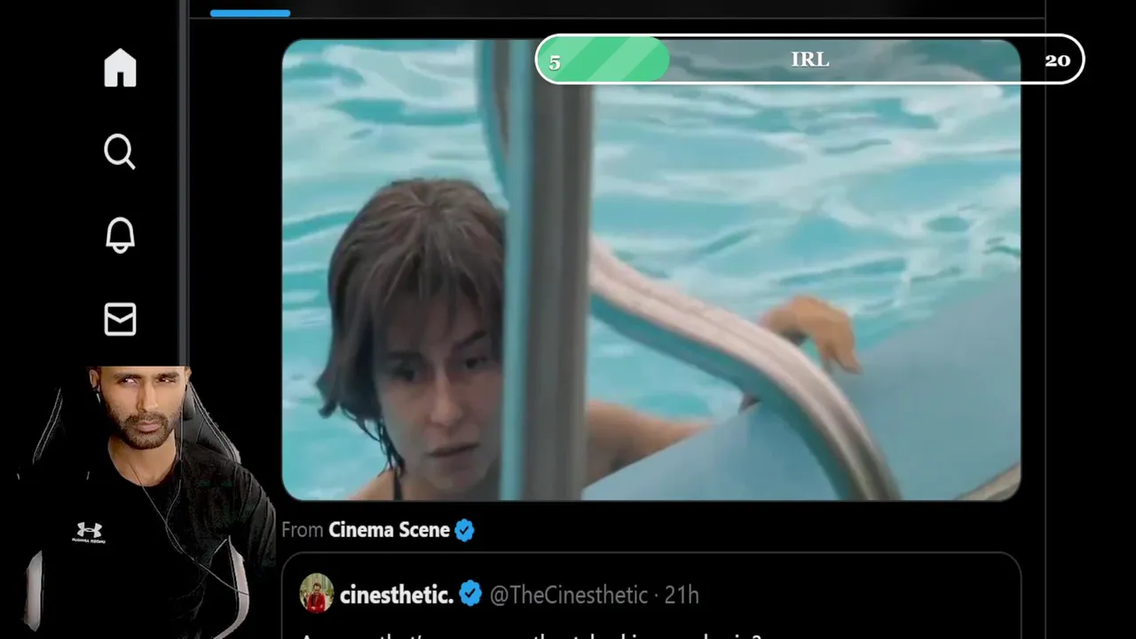Click verified badge next to Cinema Scene
The height and width of the screenshot is (639, 1136).
[464, 531]
